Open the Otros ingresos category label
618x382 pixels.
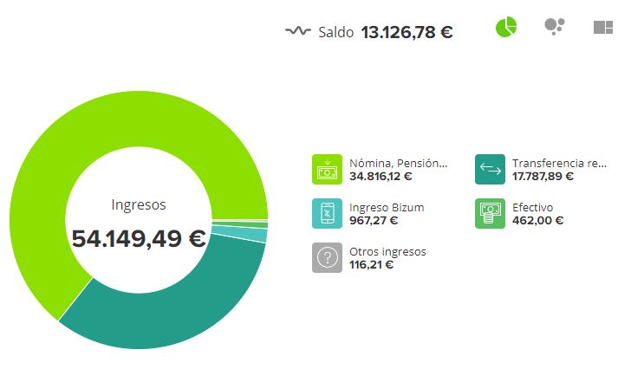387,251
